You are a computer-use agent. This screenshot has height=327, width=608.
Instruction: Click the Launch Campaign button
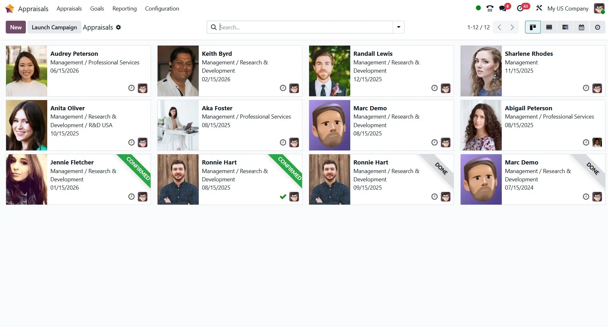pyautogui.click(x=54, y=27)
